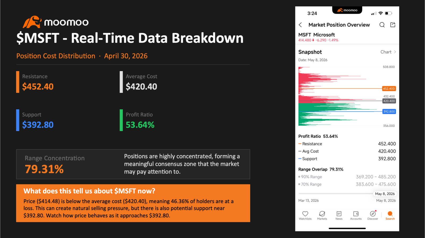Click the Chart link beside Snapshot

386,52
